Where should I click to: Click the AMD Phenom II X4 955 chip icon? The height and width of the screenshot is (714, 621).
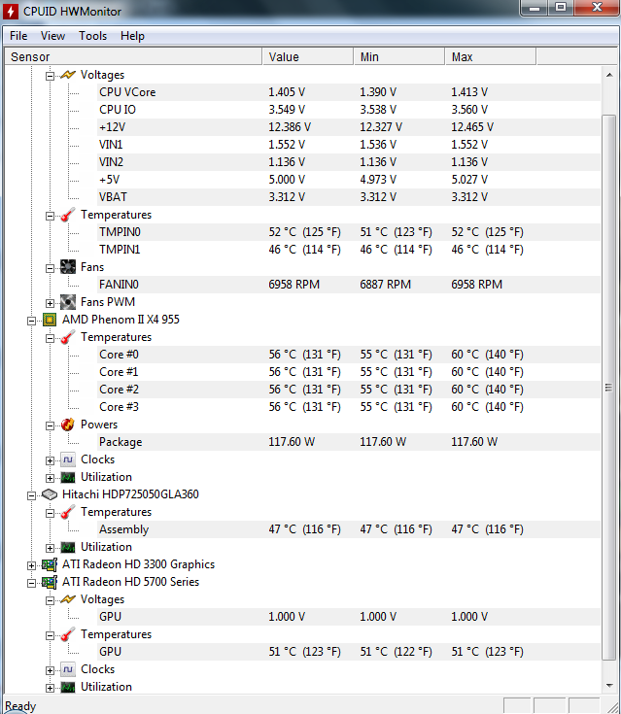tap(50, 320)
